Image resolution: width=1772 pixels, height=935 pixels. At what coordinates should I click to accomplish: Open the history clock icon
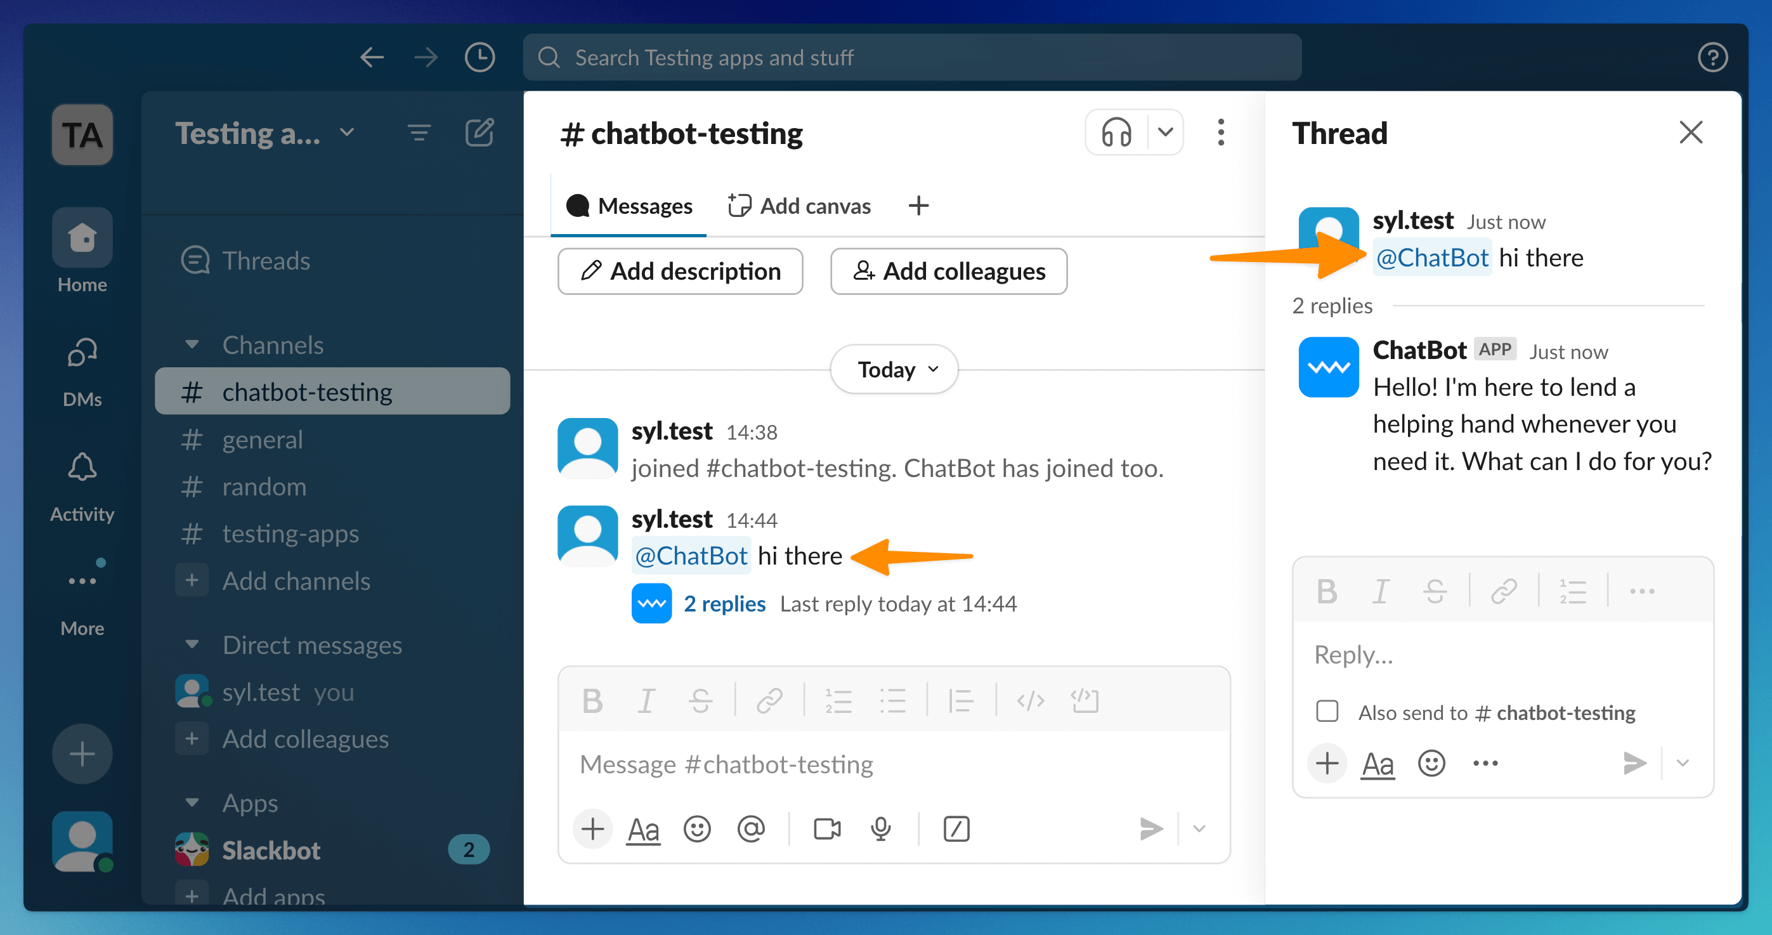coord(479,57)
